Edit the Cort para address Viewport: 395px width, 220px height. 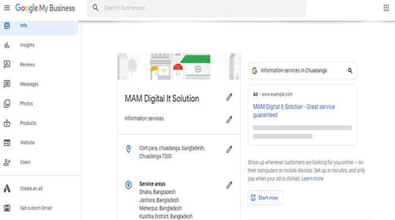pyautogui.click(x=229, y=149)
